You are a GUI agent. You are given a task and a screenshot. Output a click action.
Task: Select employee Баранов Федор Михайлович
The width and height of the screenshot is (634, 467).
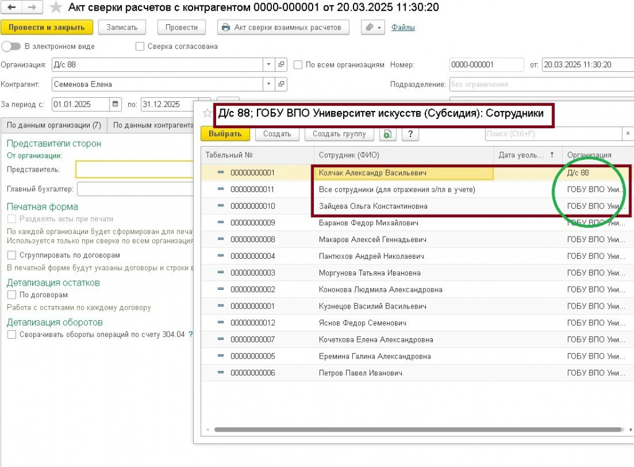pos(368,223)
